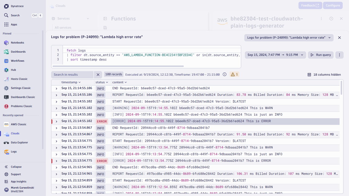Image resolution: width=349 pixels, height=196 pixels.
Task: Open Workflows in the sidebar
Action: pyautogui.click(x=17, y=61)
